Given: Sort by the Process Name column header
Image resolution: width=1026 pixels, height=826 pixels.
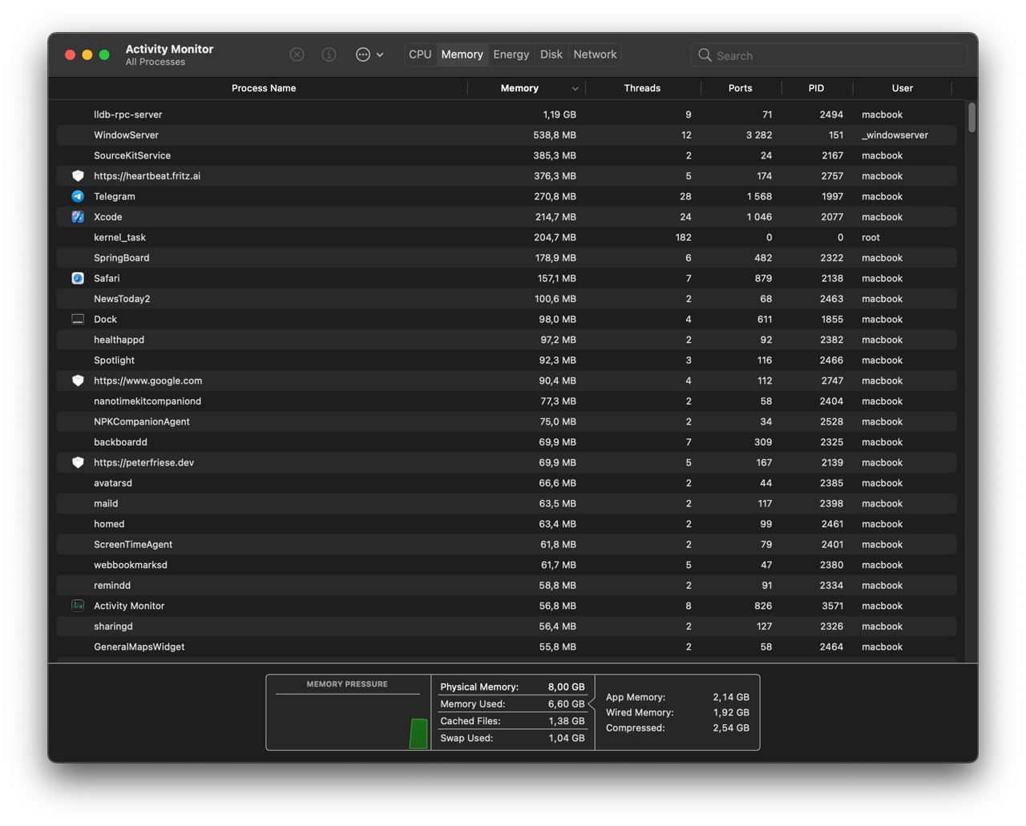Looking at the screenshot, I should [x=264, y=88].
